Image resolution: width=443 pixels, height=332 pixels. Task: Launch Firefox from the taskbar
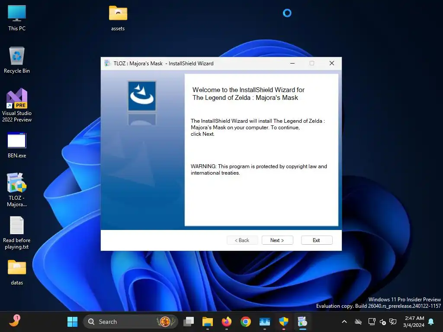pos(227,322)
